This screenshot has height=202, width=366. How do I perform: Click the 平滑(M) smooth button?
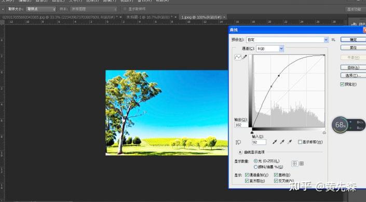(x=353, y=57)
